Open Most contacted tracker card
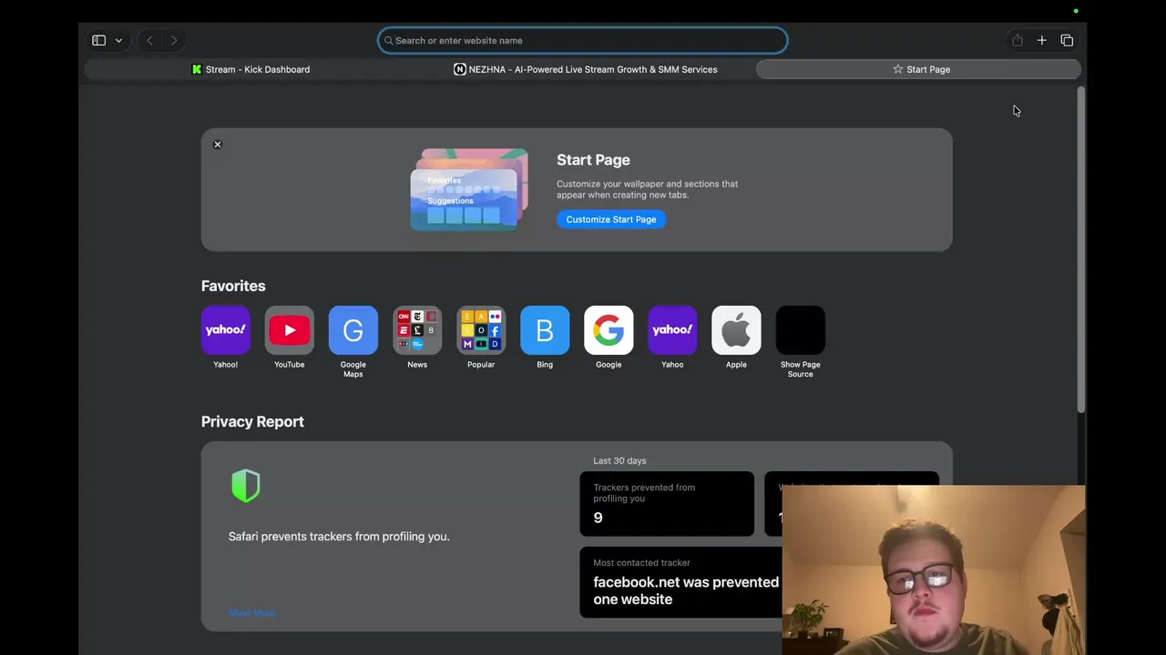 click(680, 582)
